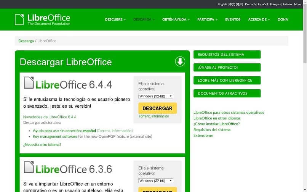This screenshot has height=192, width=307.
Task: Click the page vertical scrollbar thumb
Action: point(305,33)
